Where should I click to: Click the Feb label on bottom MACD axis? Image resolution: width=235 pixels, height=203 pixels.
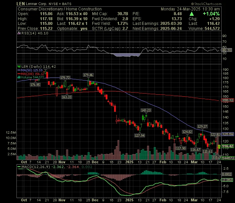pos(163,200)
